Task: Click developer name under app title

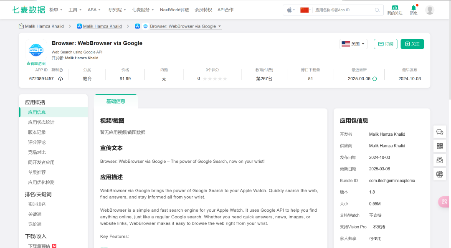Action: [x=81, y=58]
